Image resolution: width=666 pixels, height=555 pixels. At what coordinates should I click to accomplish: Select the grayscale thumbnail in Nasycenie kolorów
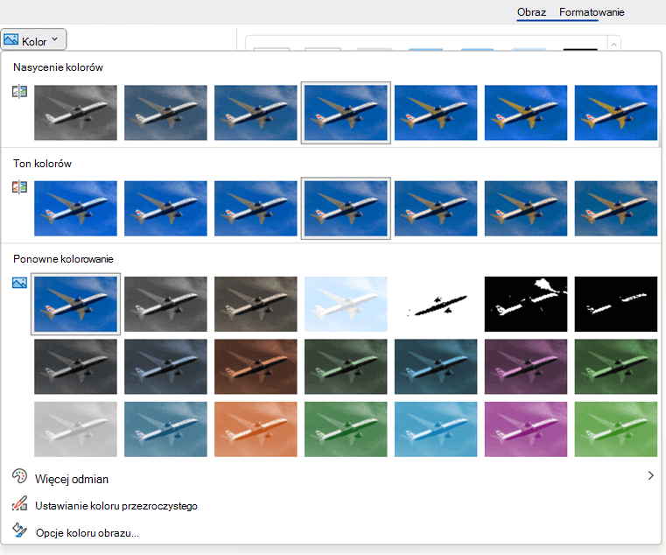click(x=75, y=113)
